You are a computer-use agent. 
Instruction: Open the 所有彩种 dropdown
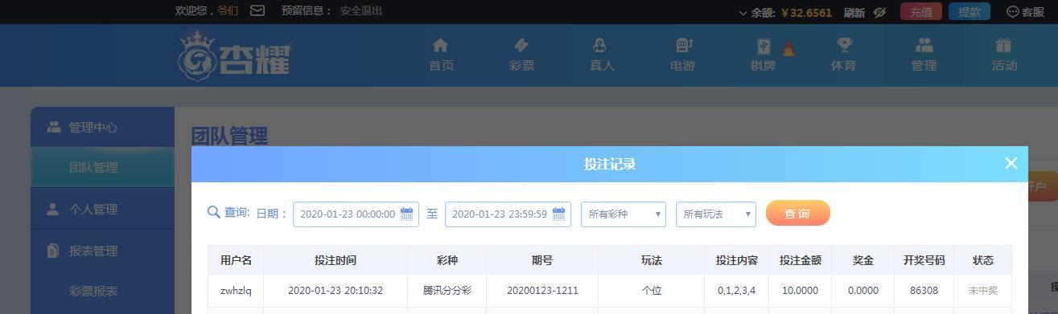(624, 214)
